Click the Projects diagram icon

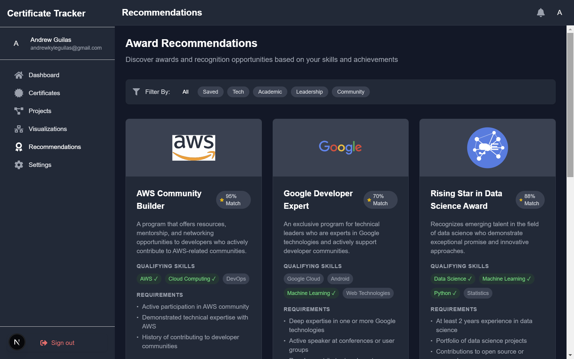(19, 111)
